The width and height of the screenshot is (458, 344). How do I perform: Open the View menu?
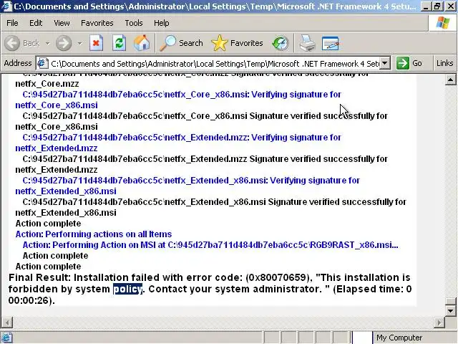coord(62,23)
